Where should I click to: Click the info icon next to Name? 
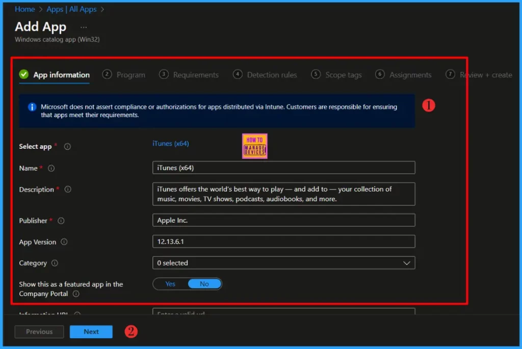[x=51, y=168]
